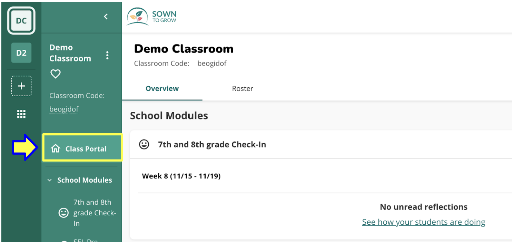Switch to the D2 classroom
The image size is (514, 243).
(21, 53)
